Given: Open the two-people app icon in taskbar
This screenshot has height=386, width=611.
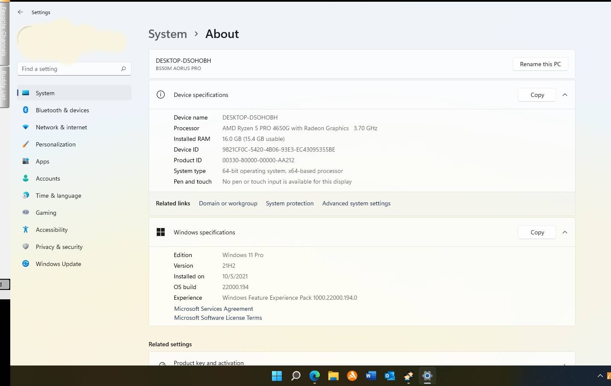Looking at the screenshot, I should (408, 376).
